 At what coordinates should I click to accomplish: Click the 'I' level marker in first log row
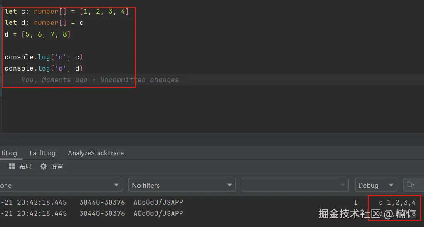pos(355,202)
